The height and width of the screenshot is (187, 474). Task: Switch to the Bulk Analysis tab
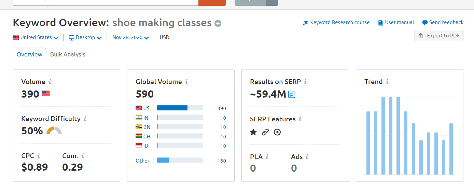coord(68,54)
